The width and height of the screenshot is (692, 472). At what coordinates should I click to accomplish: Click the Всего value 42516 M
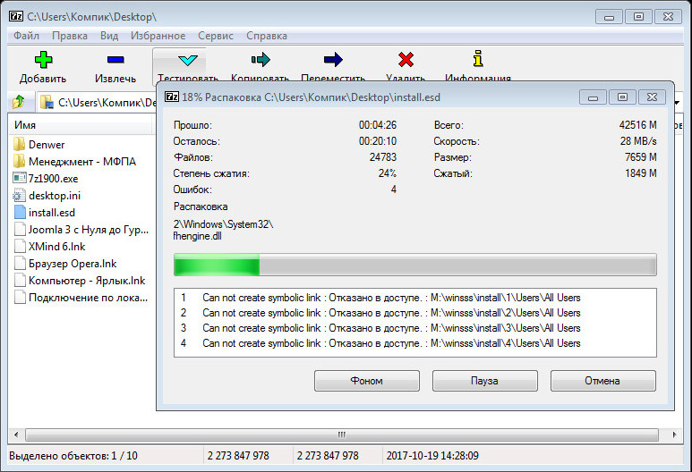point(637,125)
